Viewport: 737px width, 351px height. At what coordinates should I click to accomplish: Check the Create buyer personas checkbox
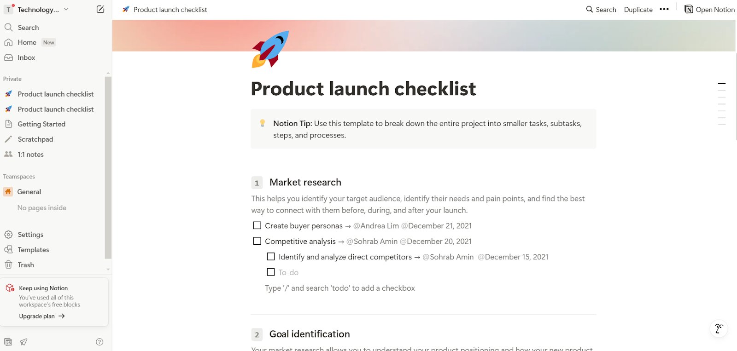point(257,225)
